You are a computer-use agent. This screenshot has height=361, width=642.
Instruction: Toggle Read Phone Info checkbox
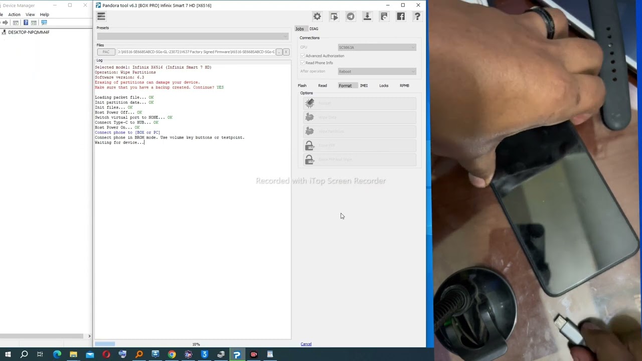(302, 63)
